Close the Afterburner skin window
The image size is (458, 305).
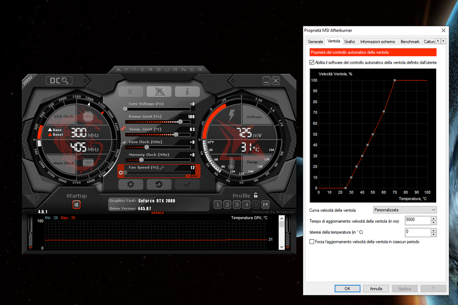[x=276, y=80]
